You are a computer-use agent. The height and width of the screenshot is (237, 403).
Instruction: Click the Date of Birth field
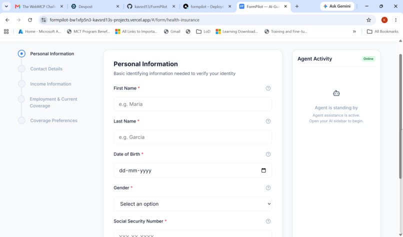[x=192, y=170]
